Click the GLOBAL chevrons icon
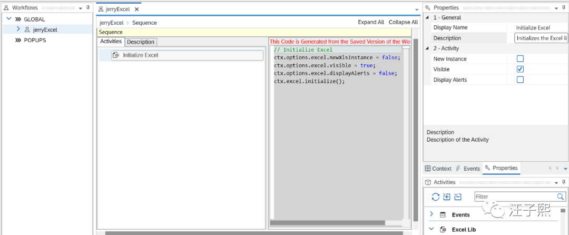The height and width of the screenshot is (235, 569). tap(18, 19)
